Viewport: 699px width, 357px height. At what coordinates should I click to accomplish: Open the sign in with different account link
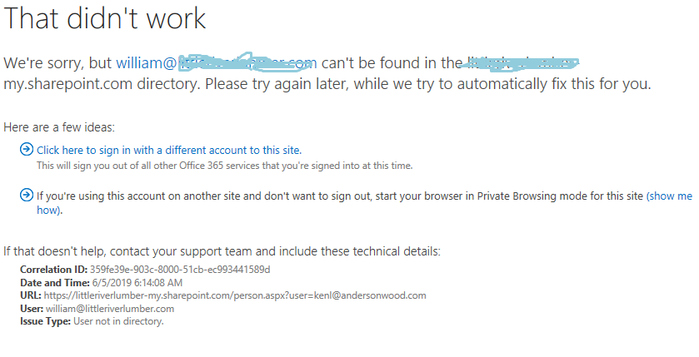[x=169, y=150]
